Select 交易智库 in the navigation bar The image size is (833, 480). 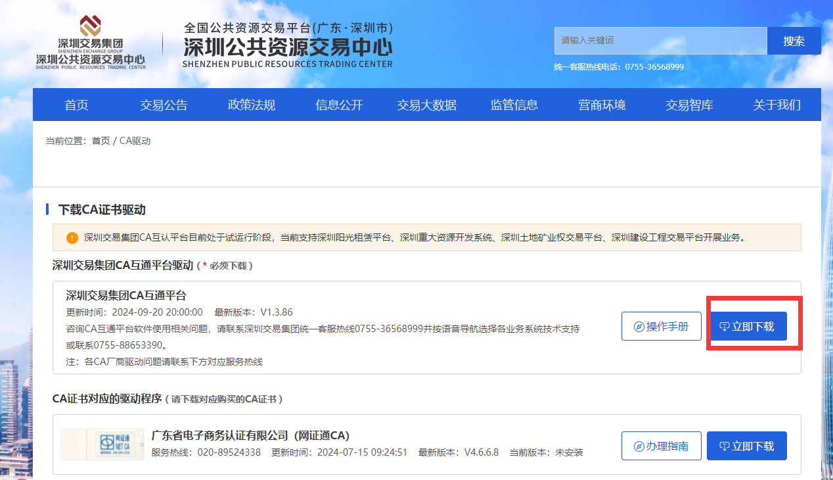point(689,105)
